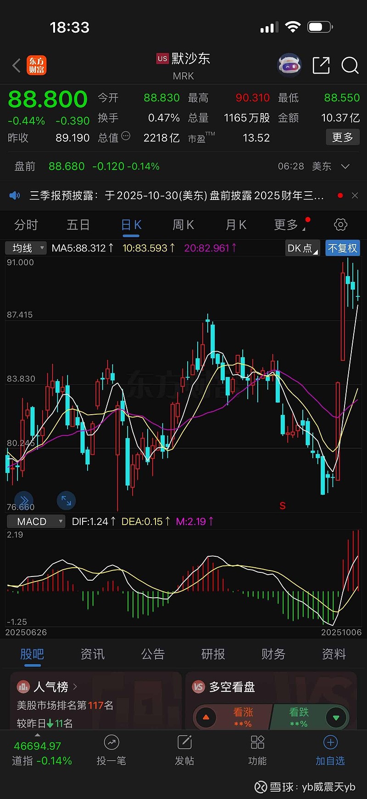Open the 资料 tab
367x799 pixels.
click(334, 654)
